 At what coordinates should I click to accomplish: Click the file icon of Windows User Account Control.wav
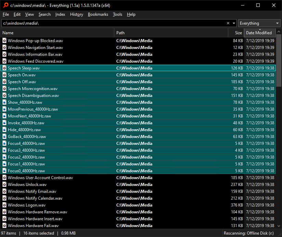coord(4,178)
